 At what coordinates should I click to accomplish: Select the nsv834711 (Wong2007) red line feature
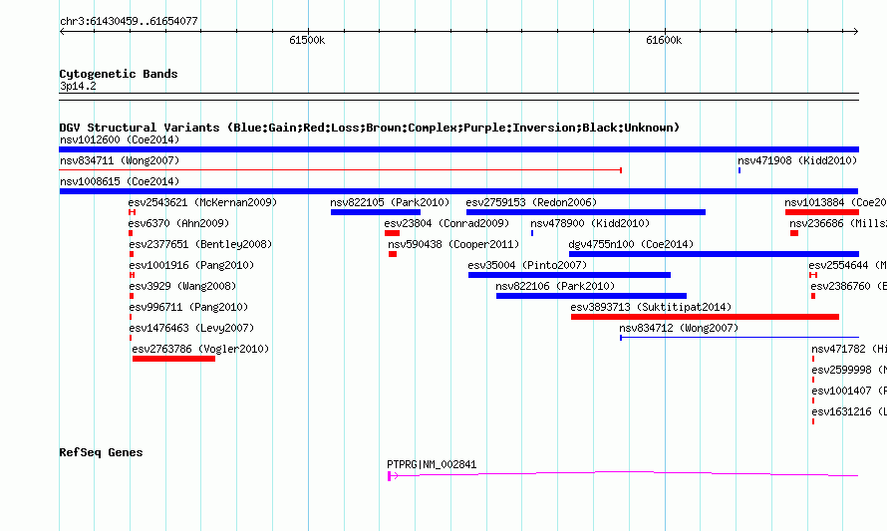(x=341, y=170)
